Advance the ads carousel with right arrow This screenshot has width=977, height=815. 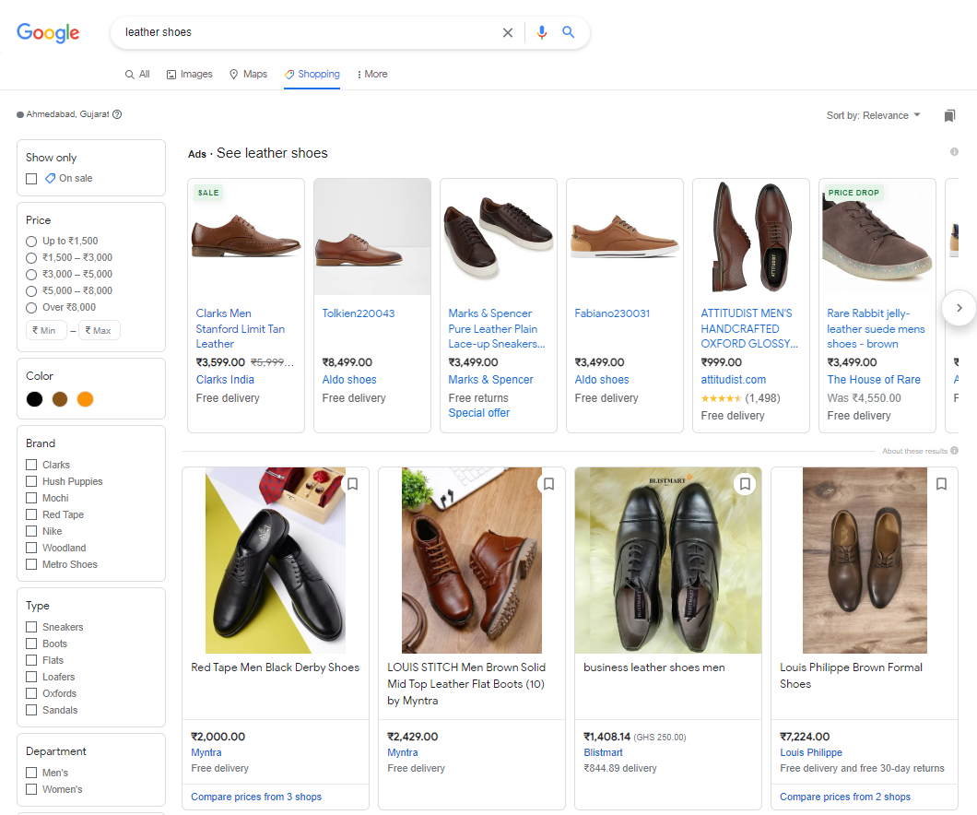pyautogui.click(x=959, y=307)
